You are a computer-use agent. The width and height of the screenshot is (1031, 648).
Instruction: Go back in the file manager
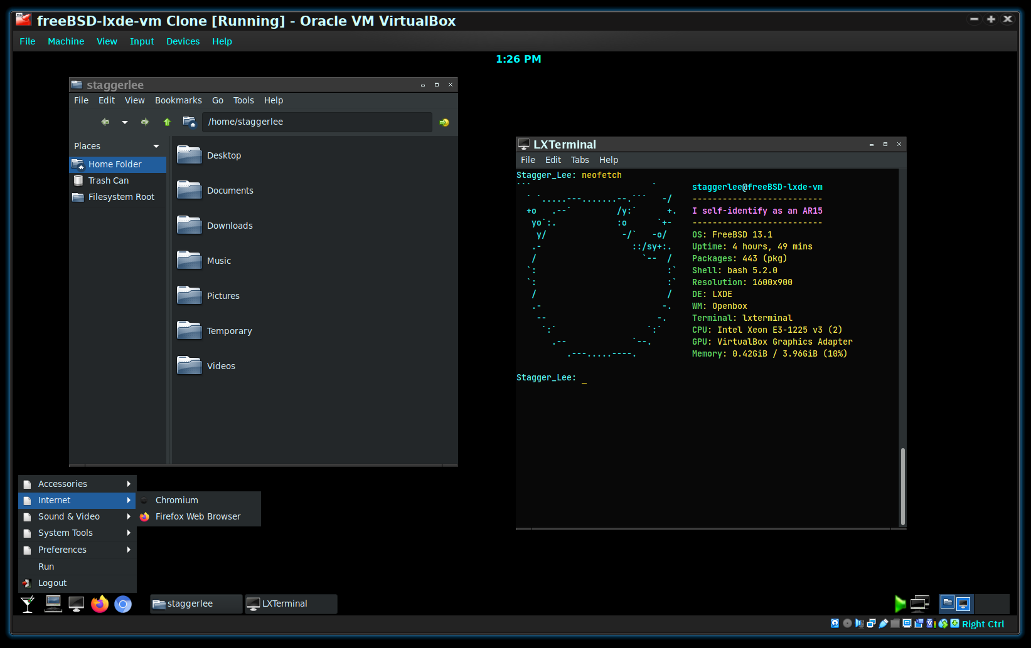(105, 122)
